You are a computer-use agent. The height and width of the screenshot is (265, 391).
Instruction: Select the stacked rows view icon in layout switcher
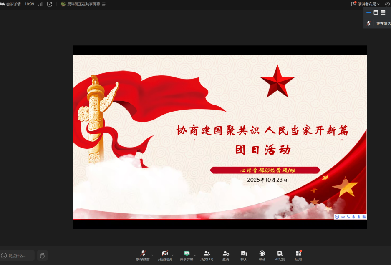tap(383, 12)
